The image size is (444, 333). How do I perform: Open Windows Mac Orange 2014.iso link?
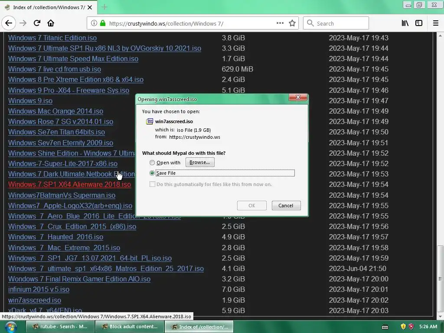coord(56,111)
